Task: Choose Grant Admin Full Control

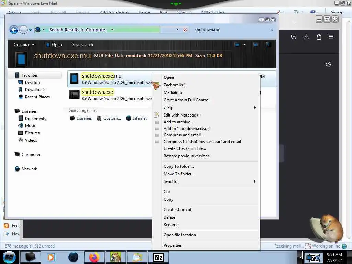Action: [206, 100]
